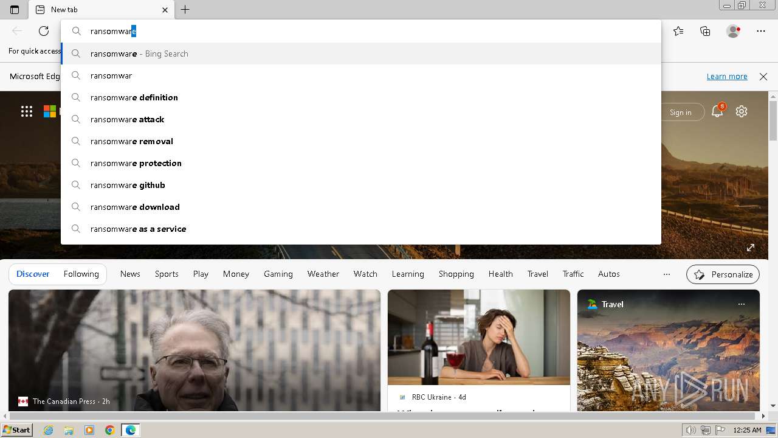Select 'ransomware download' suggestion

[x=361, y=207]
